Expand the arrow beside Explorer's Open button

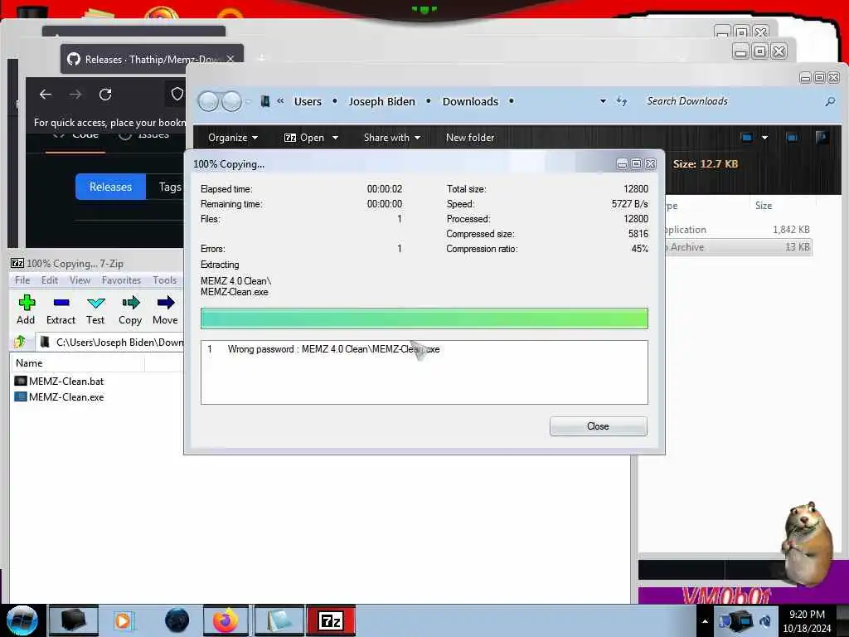point(335,138)
